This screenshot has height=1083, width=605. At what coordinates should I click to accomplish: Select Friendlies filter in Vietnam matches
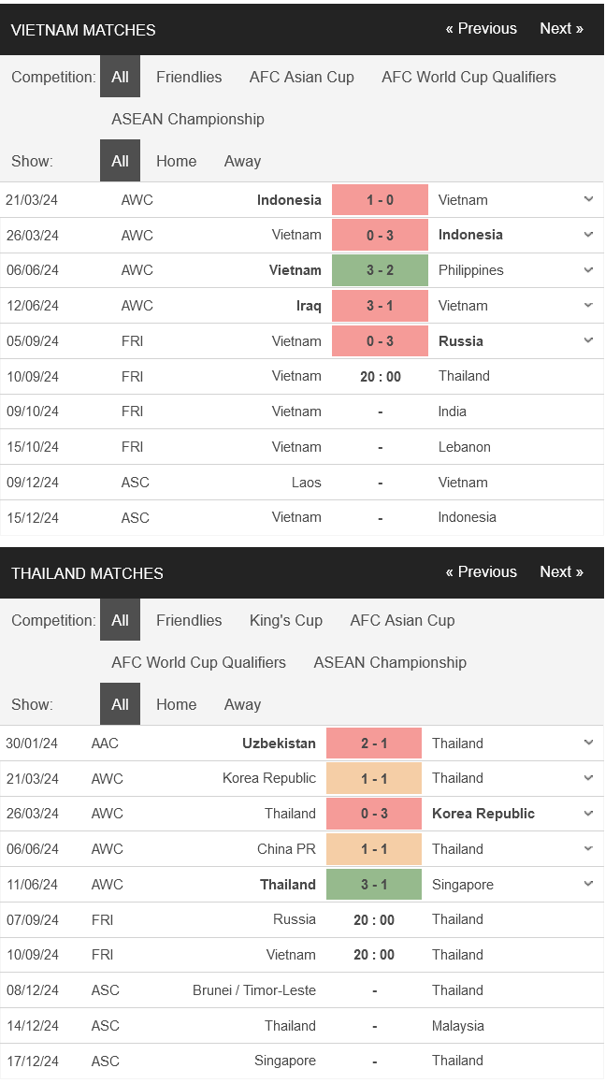coord(189,77)
